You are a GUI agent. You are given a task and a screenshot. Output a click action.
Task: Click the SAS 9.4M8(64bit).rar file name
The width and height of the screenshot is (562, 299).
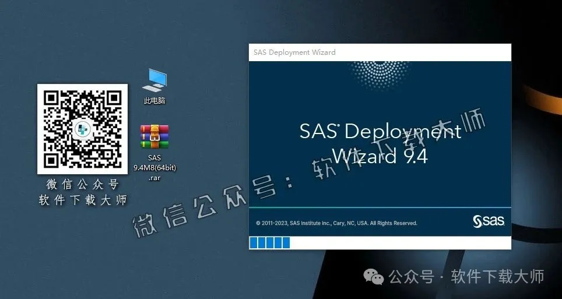coord(154,167)
